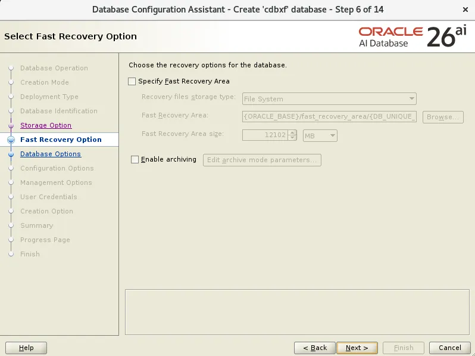Image resolution: width=475 pixels, height=356 pixels.
Task: Open Help for this wizard
Action: (x=26, y=348)
